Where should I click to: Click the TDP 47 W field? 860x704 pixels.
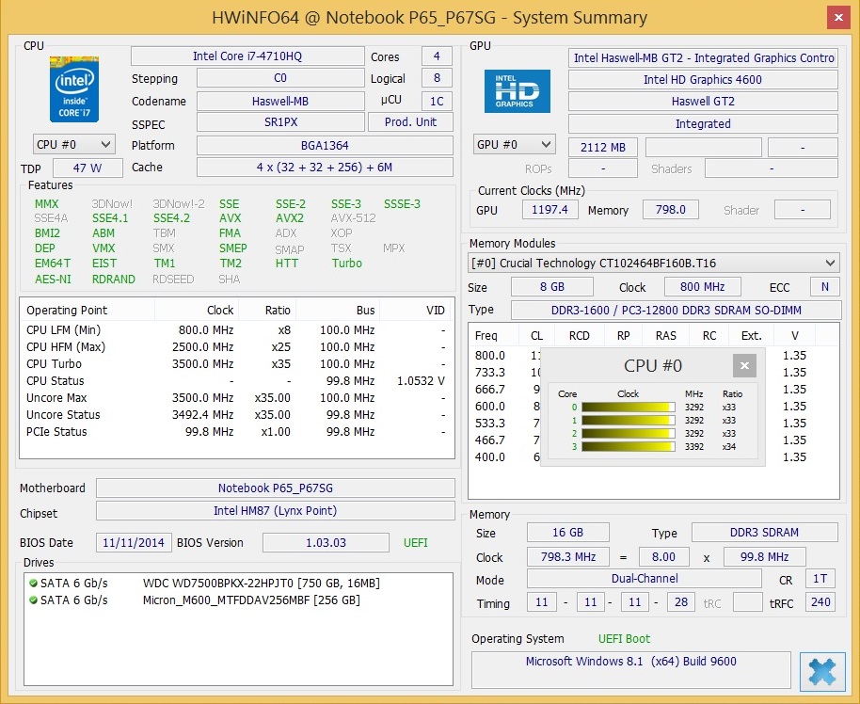click(88, 168)
